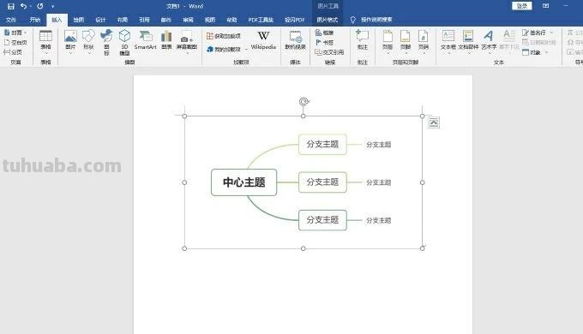
Task: Add a 批注 (Comment)
Action: point(362,40)
